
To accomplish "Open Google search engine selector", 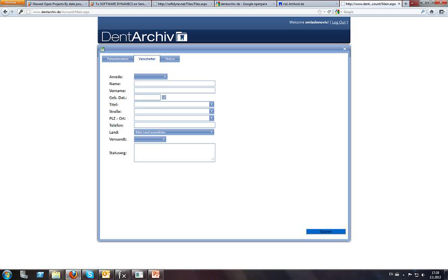I will (338, 12).
